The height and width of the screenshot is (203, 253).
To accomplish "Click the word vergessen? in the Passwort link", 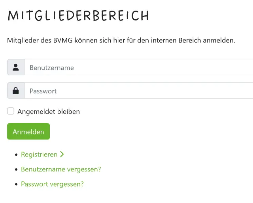I will click(67, 184).
